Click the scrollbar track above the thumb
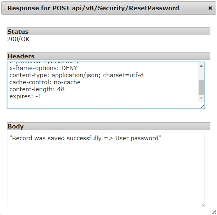This screenshot has width=217, height=215. [x=201, y=74]
